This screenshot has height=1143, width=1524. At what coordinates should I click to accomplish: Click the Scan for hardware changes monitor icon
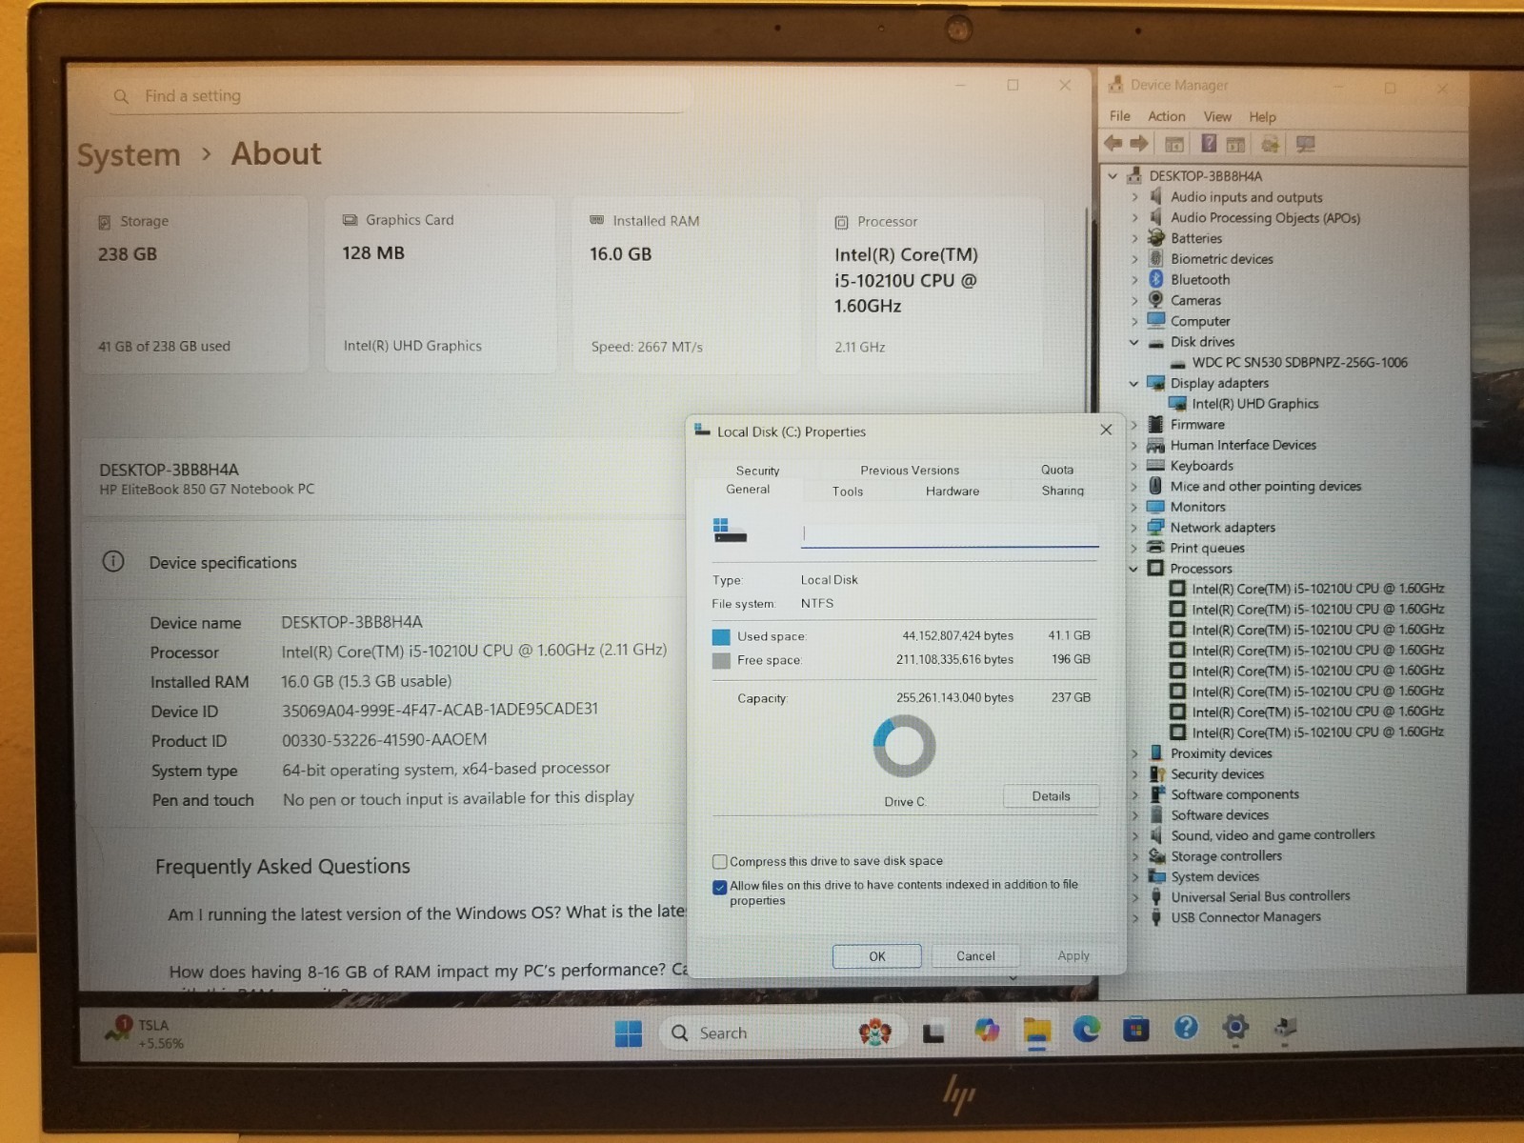[1305, 144]
